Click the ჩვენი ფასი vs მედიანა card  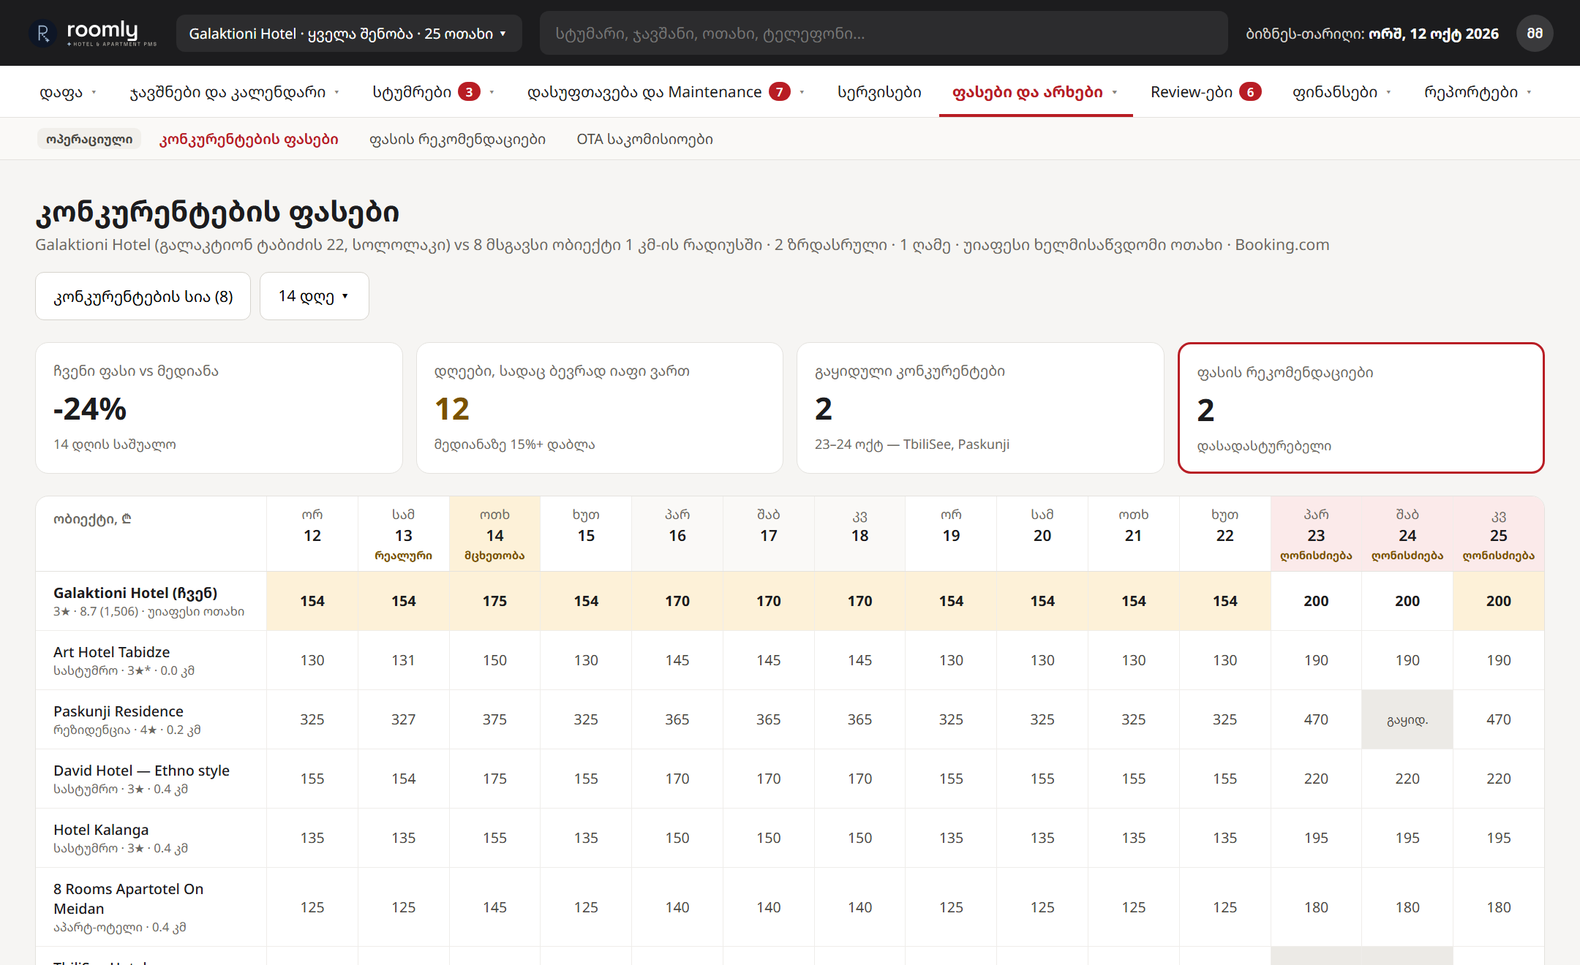219,408
